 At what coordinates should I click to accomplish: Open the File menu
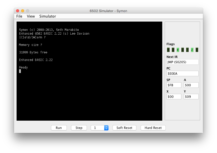(19, 16)
